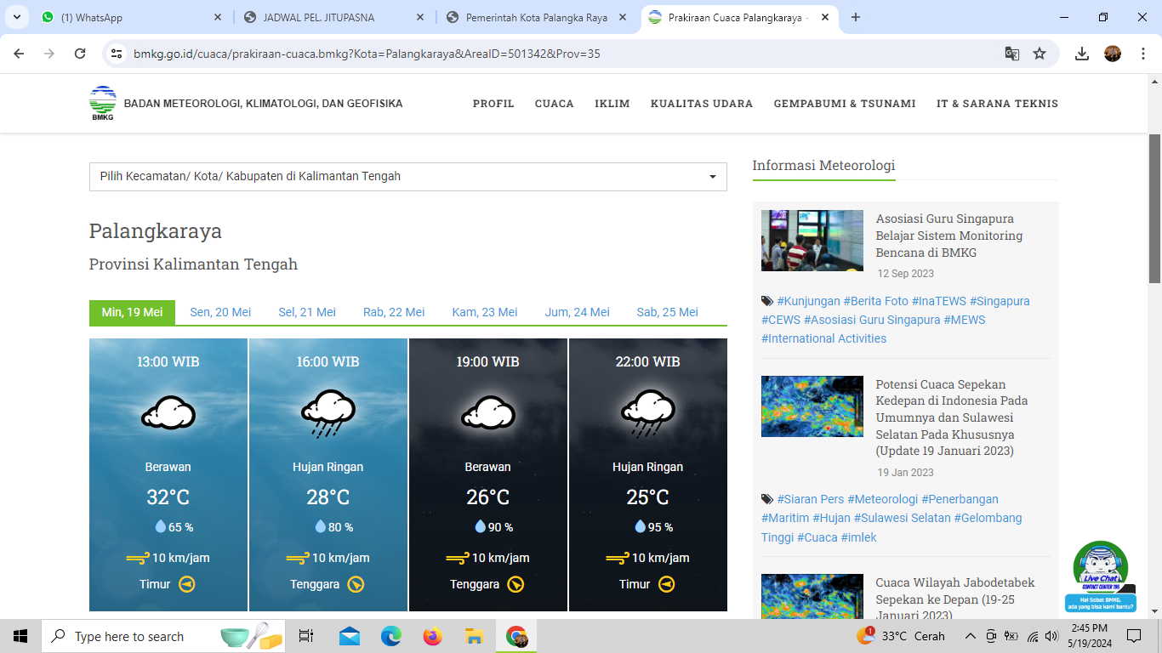Screen dimensions: 1162x653
Task: Select the Kam, 23 Mei forecast tab
Action: coord(485,312)
